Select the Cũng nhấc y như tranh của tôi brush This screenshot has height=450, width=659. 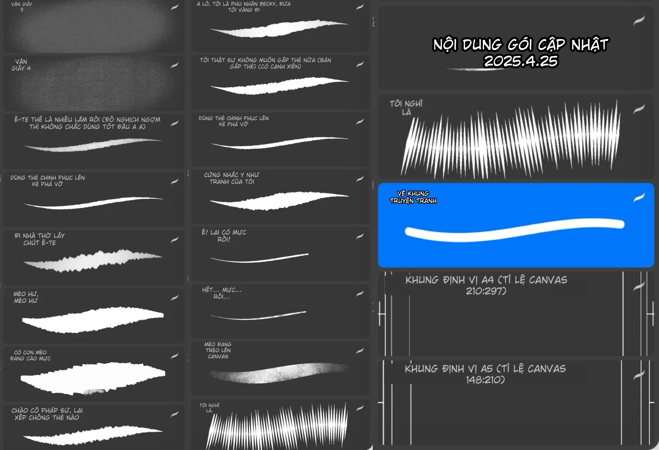point(279,198)
